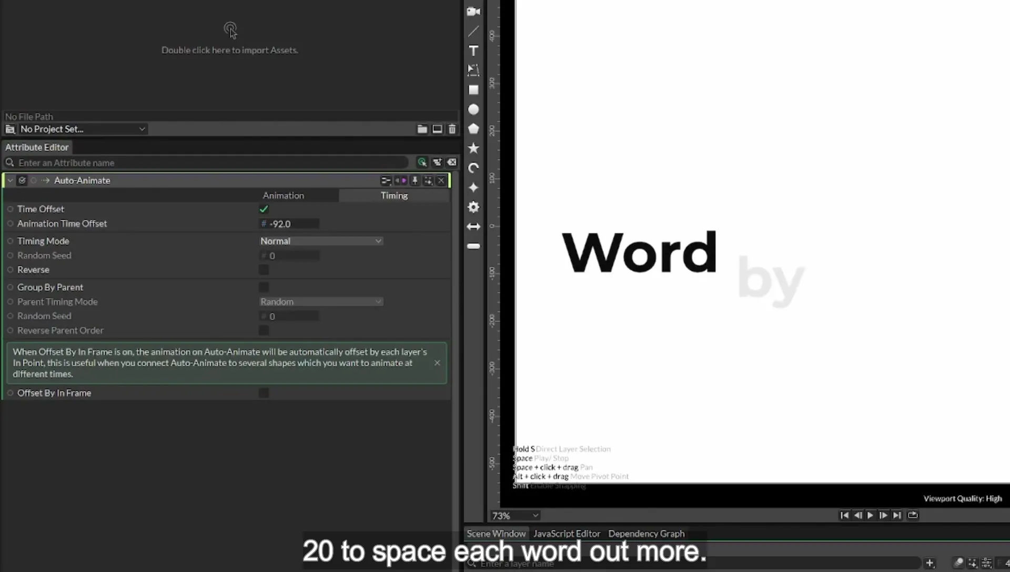Viewport: 1010px width, 572px height.
Task: Open the 73% viewport zoom dropdown
Action: [x=515, y=516]
